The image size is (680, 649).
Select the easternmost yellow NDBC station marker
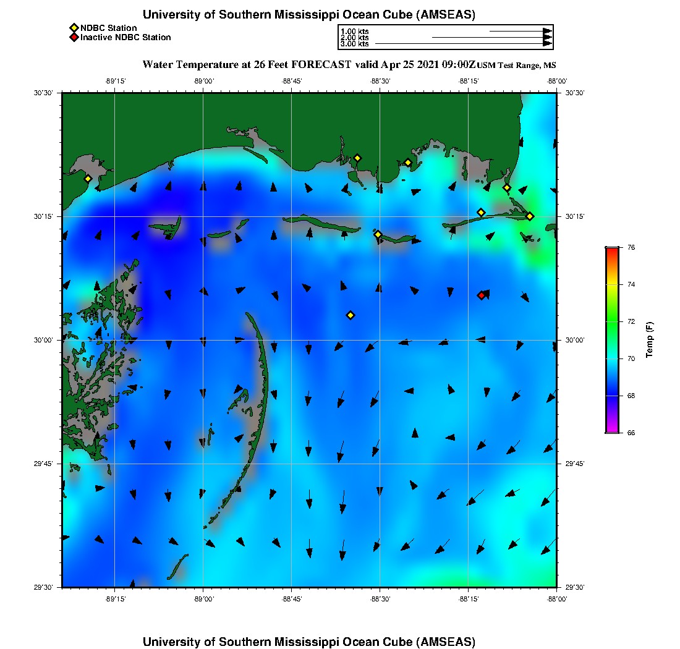pos(530,216)
